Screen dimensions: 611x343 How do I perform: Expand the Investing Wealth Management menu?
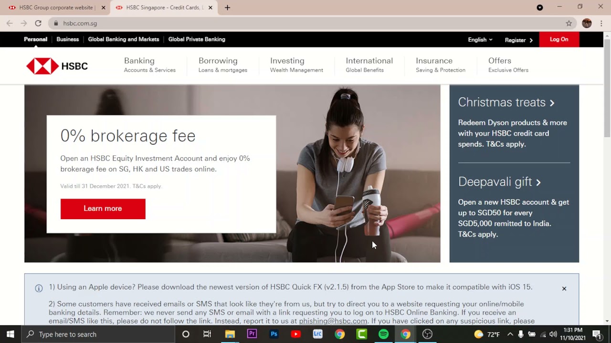click(296, 65)
